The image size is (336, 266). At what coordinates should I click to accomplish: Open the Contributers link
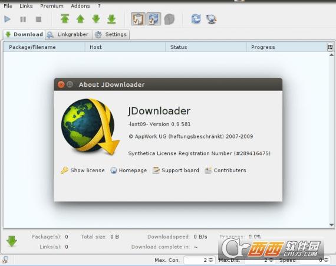tap(225, 170)
